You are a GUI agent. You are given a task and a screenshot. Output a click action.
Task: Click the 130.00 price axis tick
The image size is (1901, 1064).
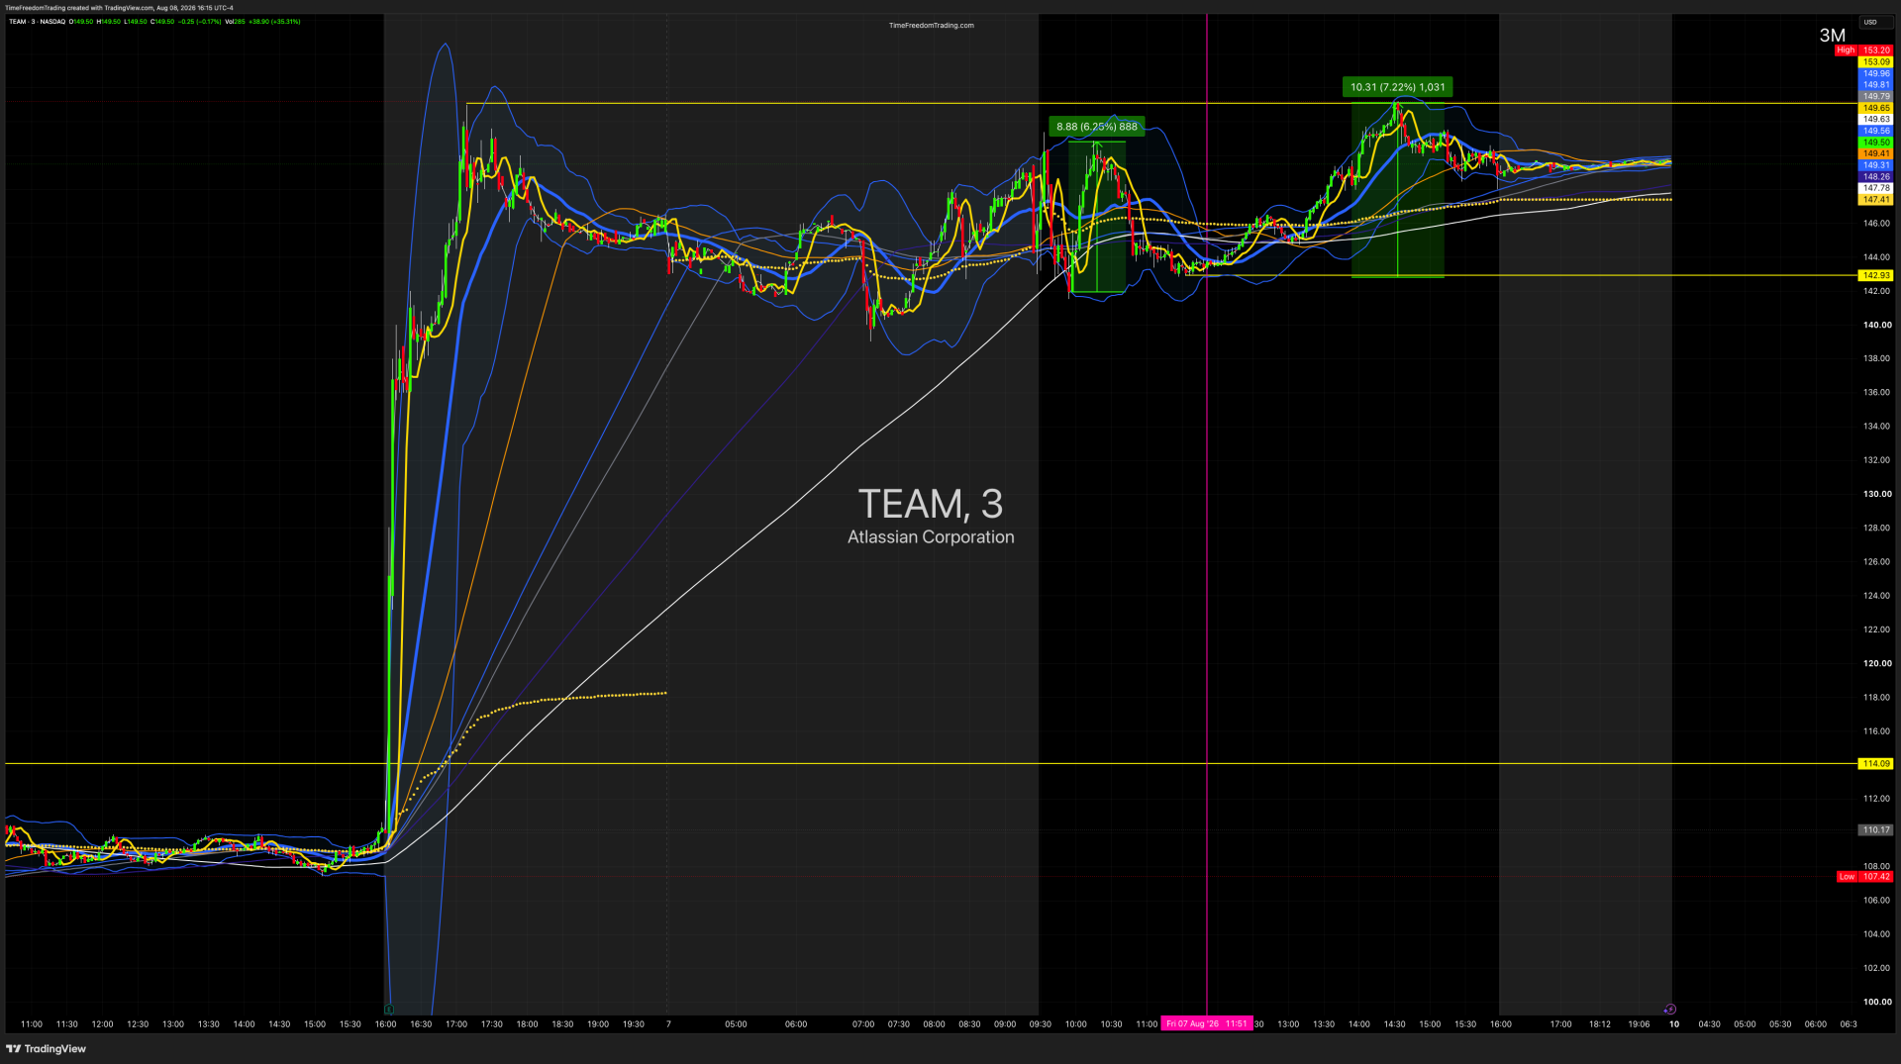tap(1876, 494)
